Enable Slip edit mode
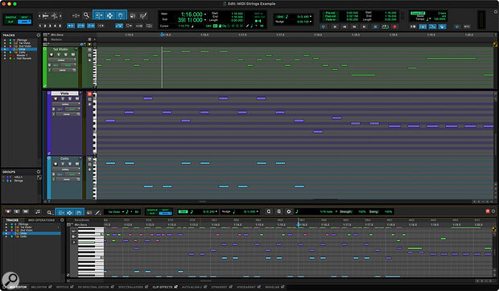This screenshot has width=499, height=291. tap(10, 22)
